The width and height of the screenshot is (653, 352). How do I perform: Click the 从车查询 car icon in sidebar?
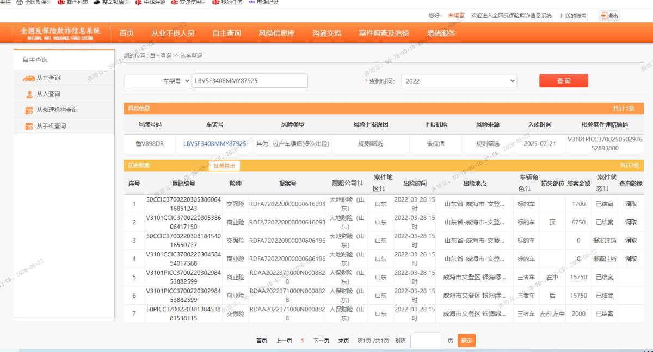(x=29, y=78)
